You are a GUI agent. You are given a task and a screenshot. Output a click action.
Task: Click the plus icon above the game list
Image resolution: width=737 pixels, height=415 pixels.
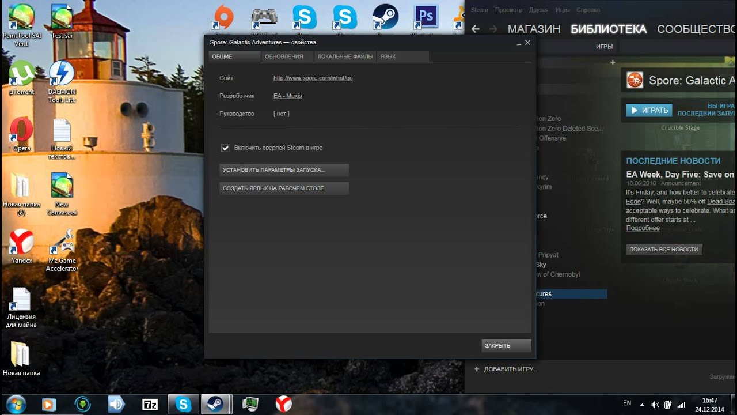click(613, 62)
